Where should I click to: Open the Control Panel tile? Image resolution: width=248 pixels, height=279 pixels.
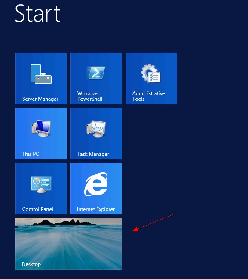(x=41, y=189)
